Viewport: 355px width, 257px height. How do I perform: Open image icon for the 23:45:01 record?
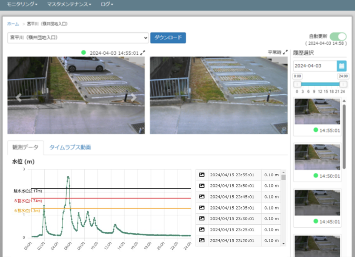(202, 197)
